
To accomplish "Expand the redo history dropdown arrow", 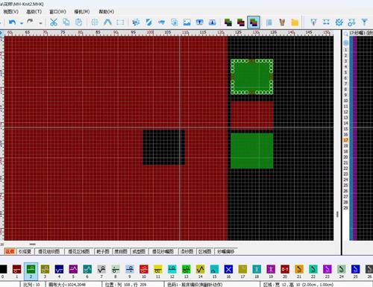I will click(x=40, y=23).
